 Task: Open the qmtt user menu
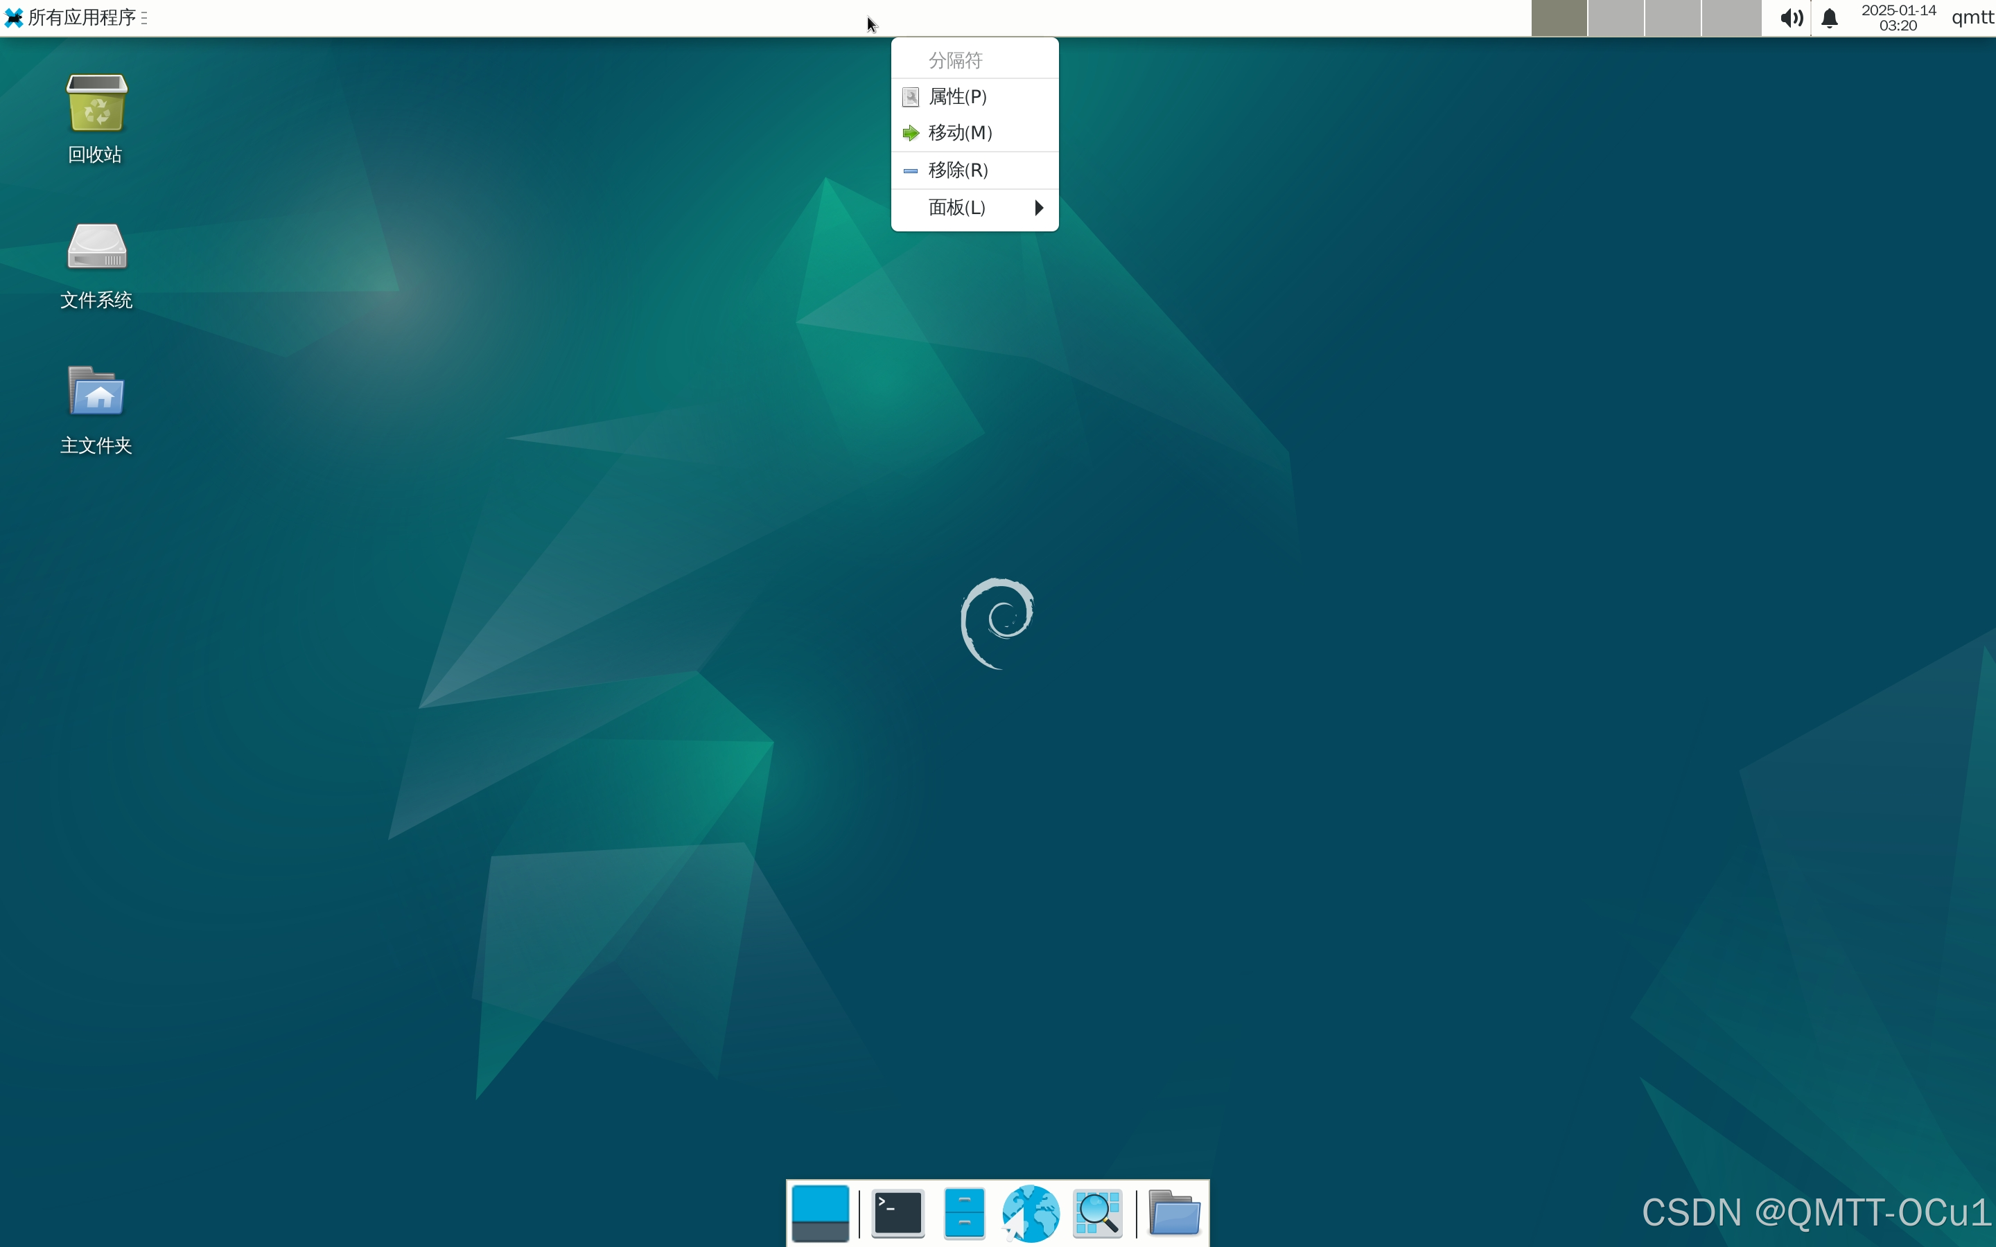tap(1972, 18)
